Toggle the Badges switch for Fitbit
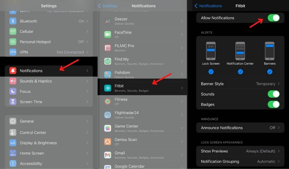The height and width of the screenshot is (169, 289). click(273, 104)
